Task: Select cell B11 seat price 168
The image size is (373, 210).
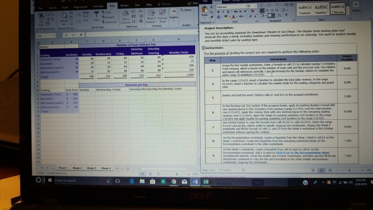Action: pos(71,94)
